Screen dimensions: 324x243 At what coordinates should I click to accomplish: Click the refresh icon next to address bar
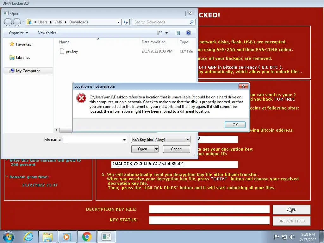[x=126, y=22]
